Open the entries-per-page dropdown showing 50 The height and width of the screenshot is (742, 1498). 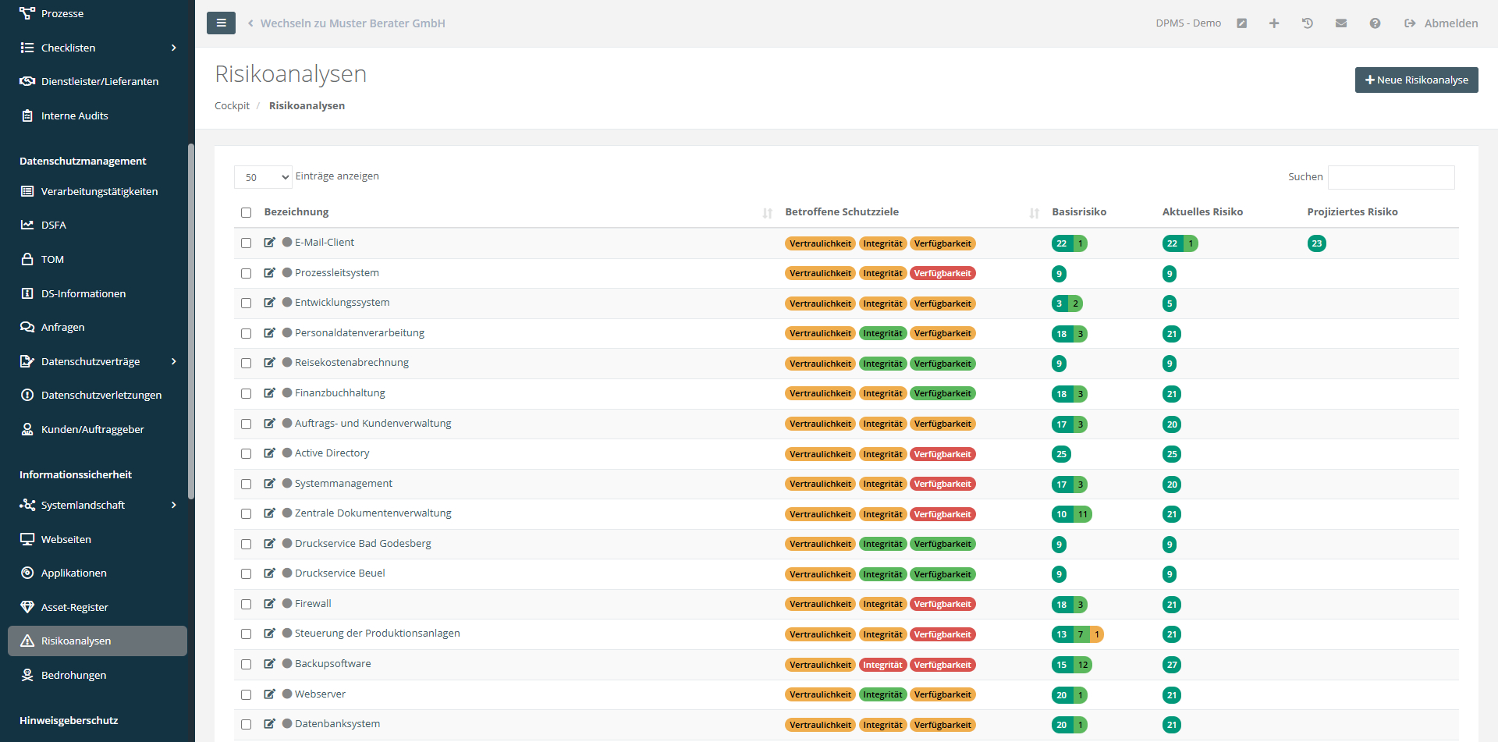click(x=263, y=177)
